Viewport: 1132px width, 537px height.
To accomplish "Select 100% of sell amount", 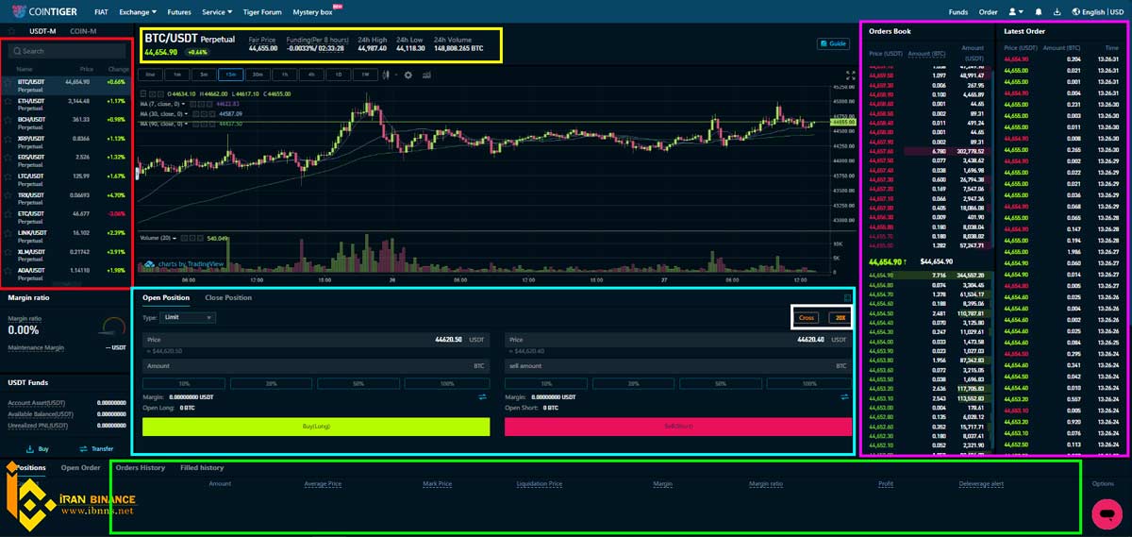I will [809, 384].
